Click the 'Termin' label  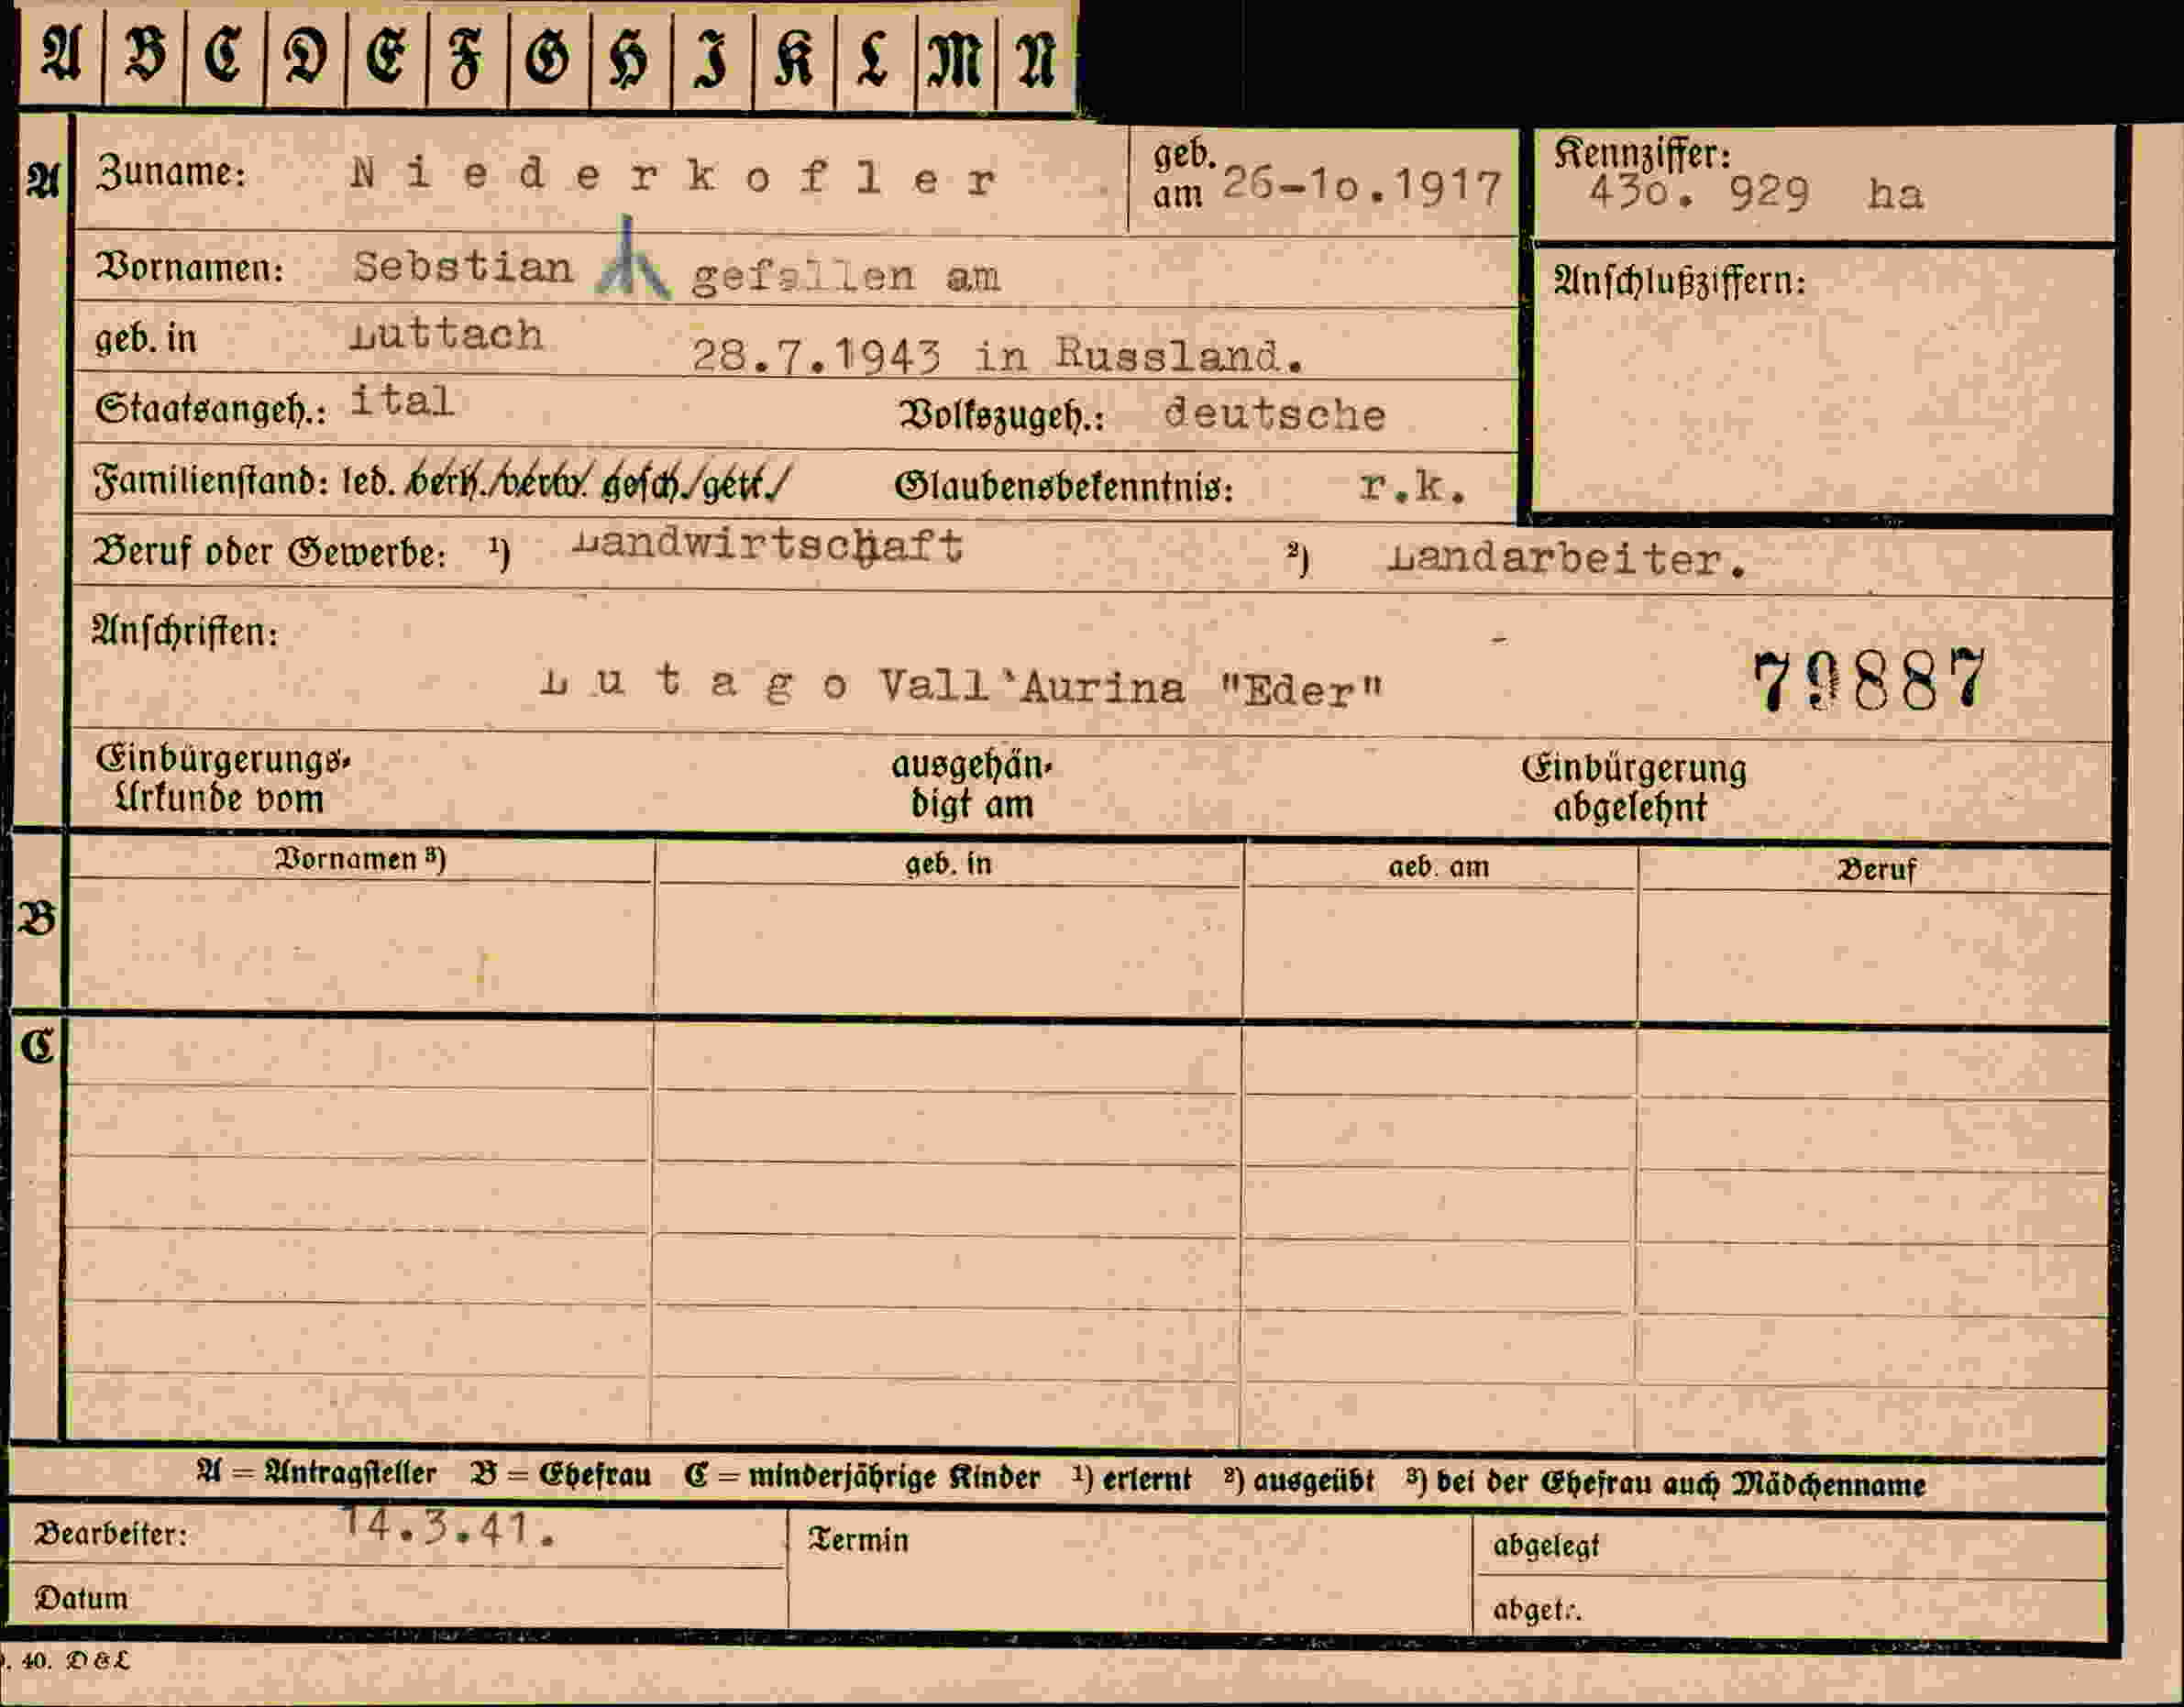point(858,1540)
